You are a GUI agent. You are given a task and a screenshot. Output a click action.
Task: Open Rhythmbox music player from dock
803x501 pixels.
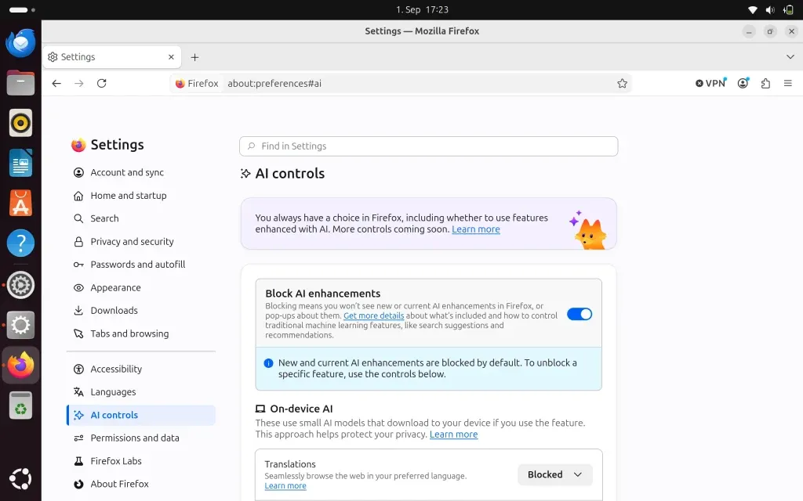point(20,123)
